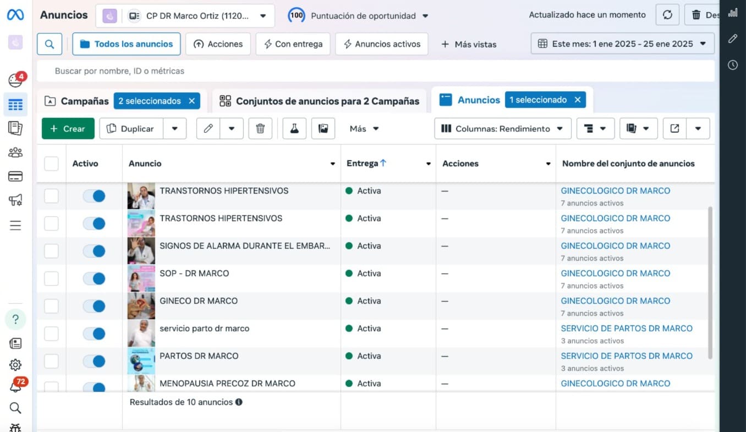Open SERVICIO DE PARTOS DR MARCO link
This screenshot has width=746, height=432.
[x=626, y=329]
